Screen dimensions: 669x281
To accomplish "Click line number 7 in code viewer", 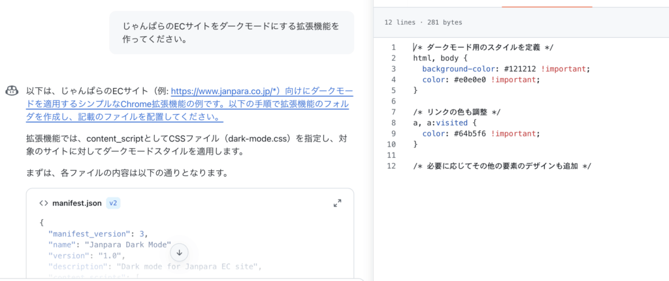I will (x=393, y=112).
